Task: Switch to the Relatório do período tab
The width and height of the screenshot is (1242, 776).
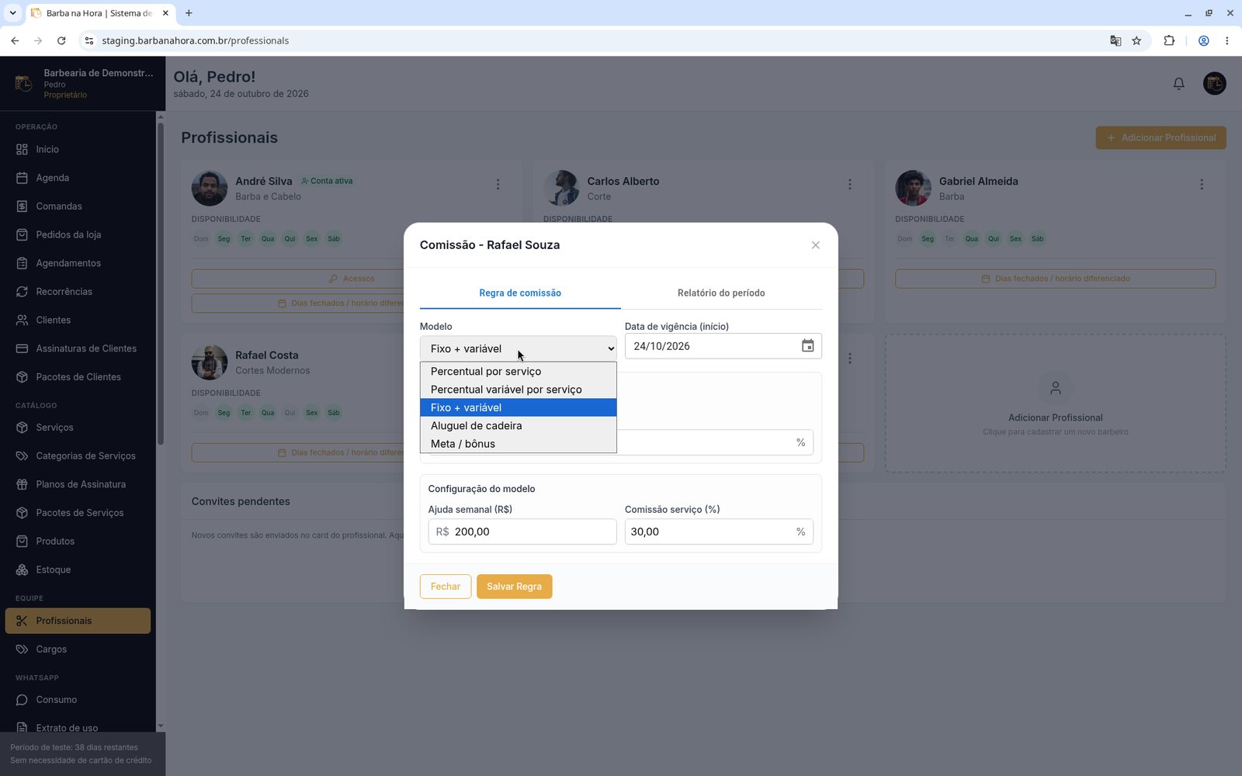Action: (x=721, y=293)
